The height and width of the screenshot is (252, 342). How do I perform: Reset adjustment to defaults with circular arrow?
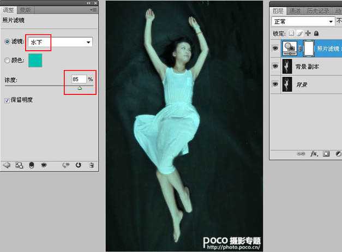79,164
